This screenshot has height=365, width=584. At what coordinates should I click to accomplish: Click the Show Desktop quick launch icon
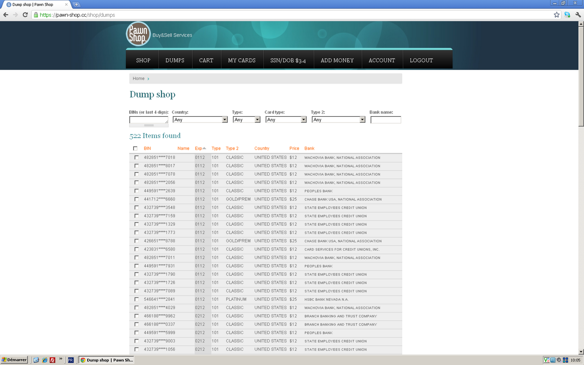[36, 360]
